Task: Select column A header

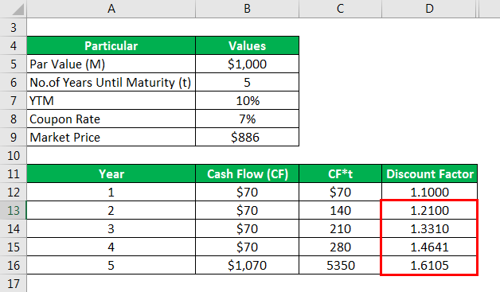Action: (111, 9)
